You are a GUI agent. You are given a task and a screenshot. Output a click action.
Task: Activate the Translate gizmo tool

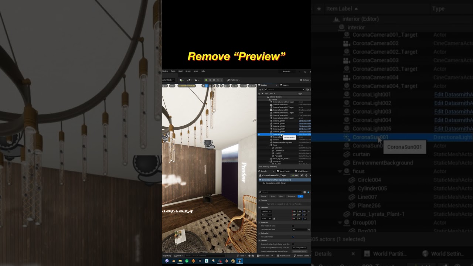[x=207, y=86]
